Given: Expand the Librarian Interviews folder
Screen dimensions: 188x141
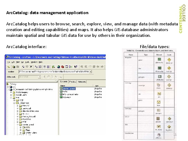Looking at the screenshot, I should coord(17,111).
